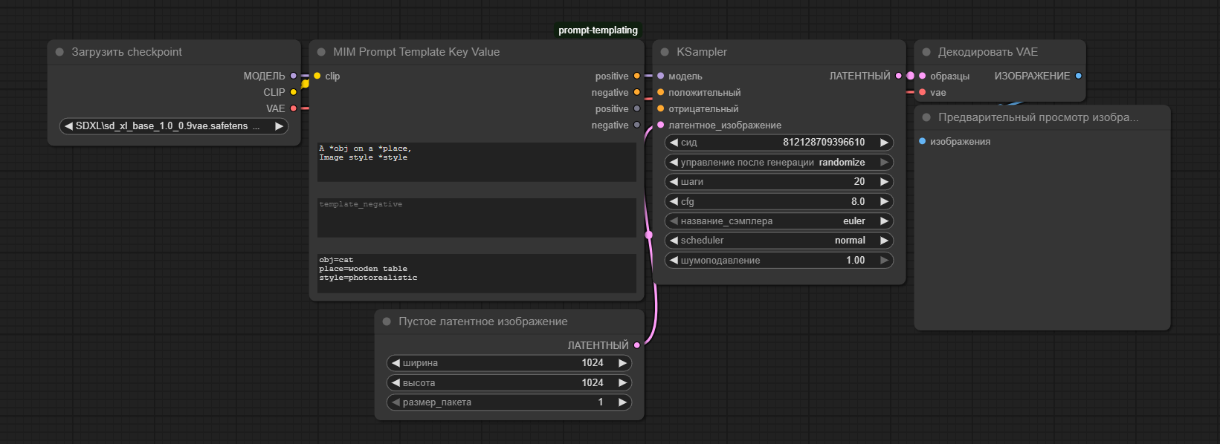Click the cfg value 8.0
This screenshot has width=1220, height=444.
click(858, 201)
